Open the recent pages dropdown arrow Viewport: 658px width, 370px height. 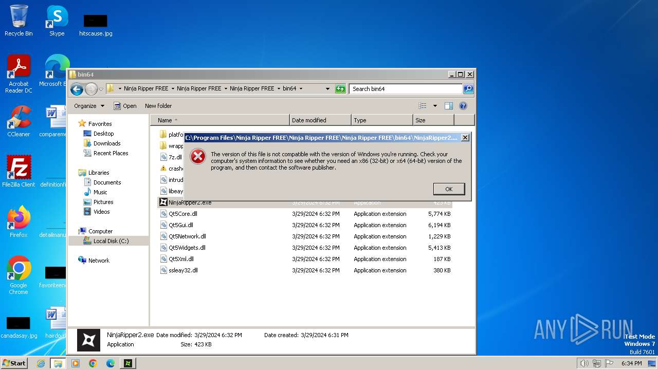[x=101, y=89]
